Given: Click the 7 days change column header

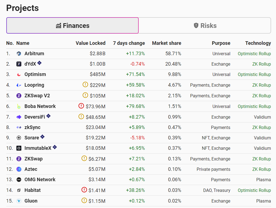Looking at the screenshot, I should click(x=129, y=43).
